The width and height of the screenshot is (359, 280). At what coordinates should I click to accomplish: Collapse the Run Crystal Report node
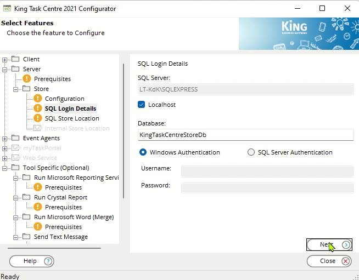pos(15,198)
